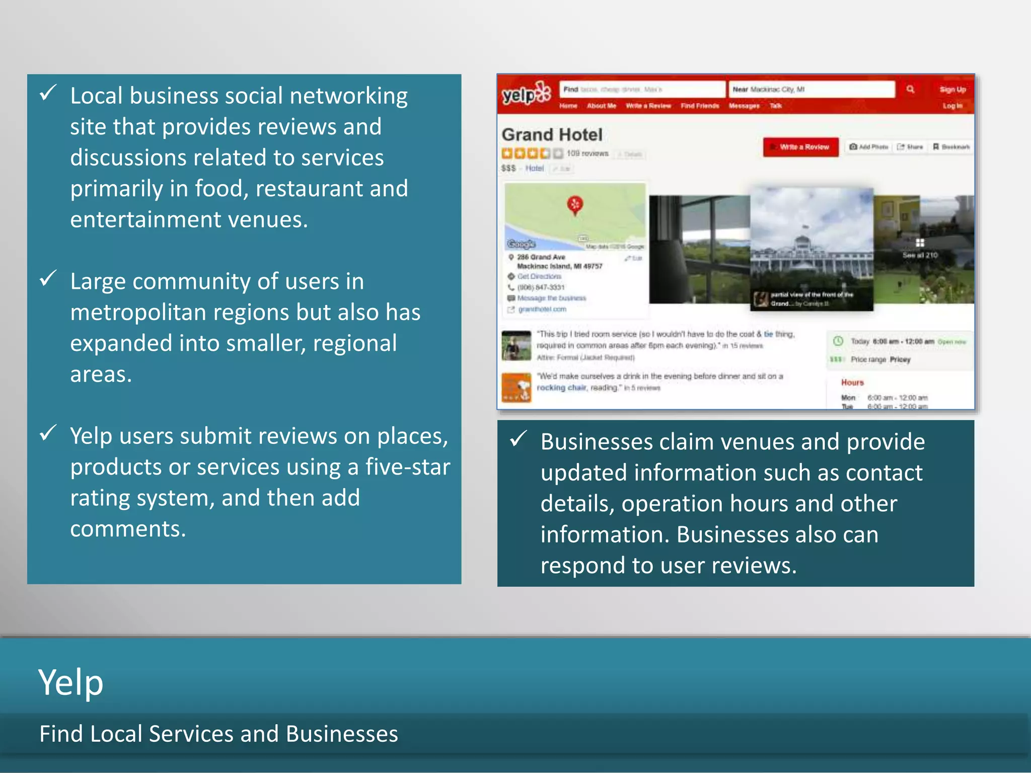Open the Google map thumbnail
Image resolution: width=1031 pixels, height=773 pixels.
575,216
